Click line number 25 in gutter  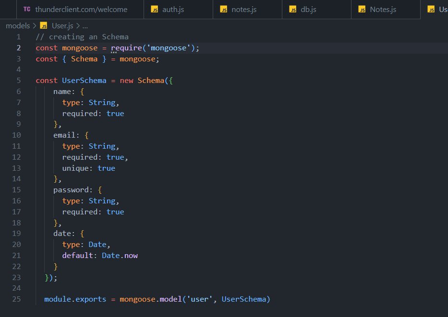(x=17, y=299)
